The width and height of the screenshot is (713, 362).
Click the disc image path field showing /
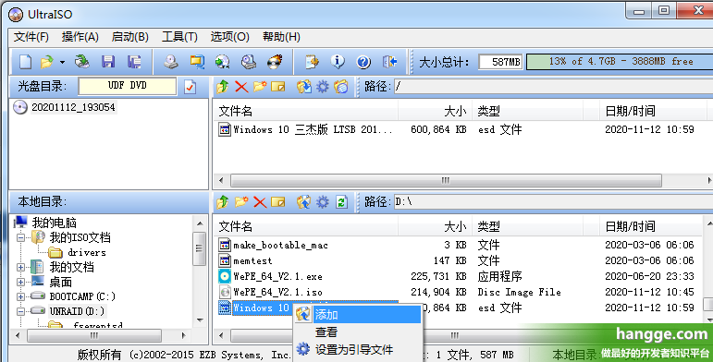[x=553, y=86]
